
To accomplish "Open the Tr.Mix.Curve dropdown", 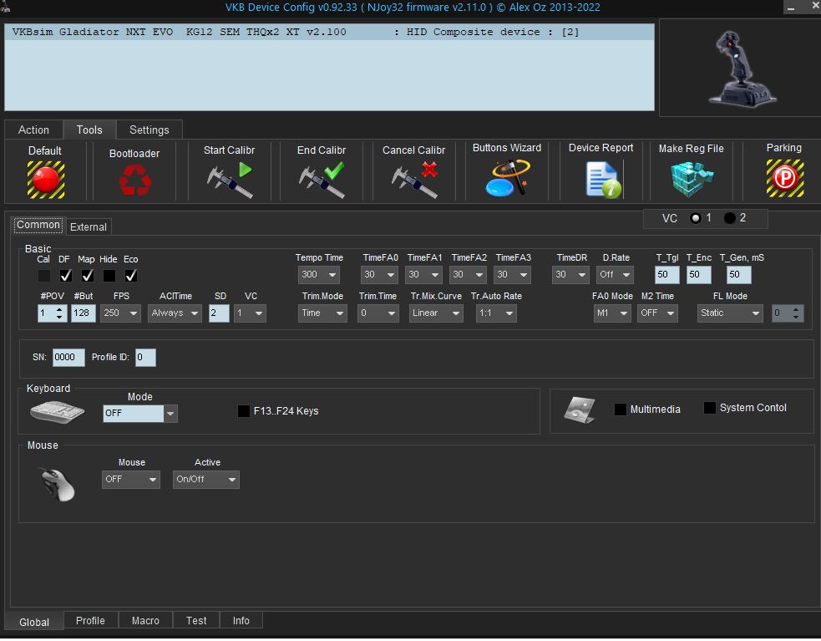I will click(436, 313).
